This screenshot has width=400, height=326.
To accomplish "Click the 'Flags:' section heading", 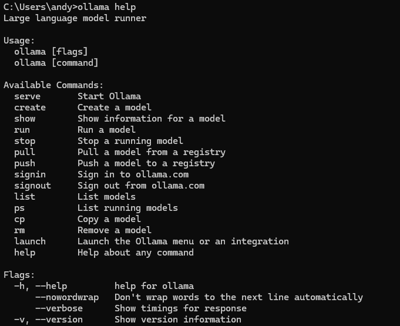I will pyautogui.click(x=19, y=275).
